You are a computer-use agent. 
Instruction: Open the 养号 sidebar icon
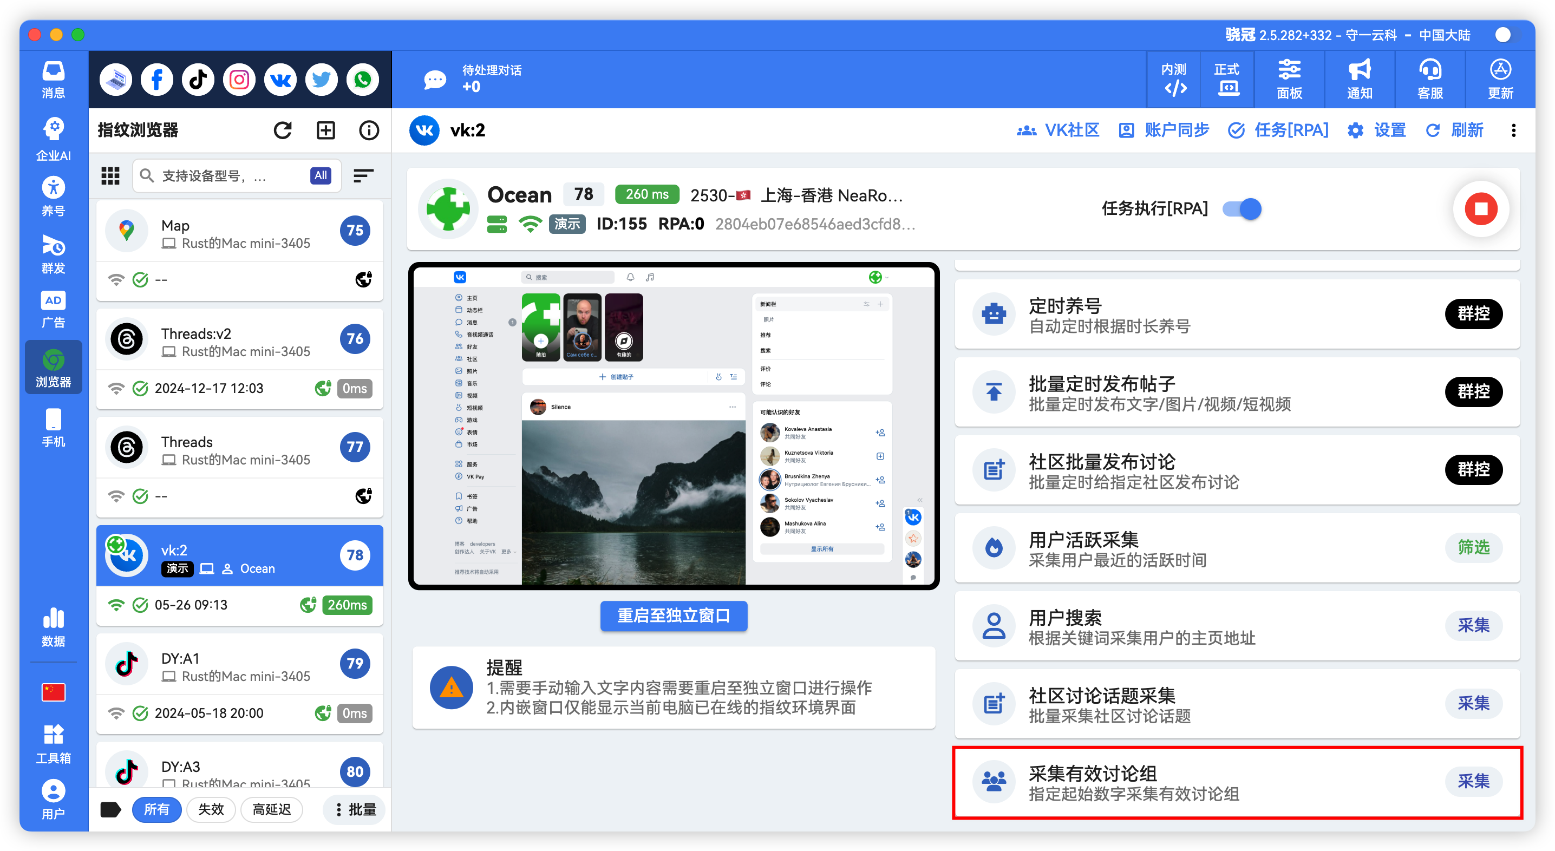click(x=53, y=194)
